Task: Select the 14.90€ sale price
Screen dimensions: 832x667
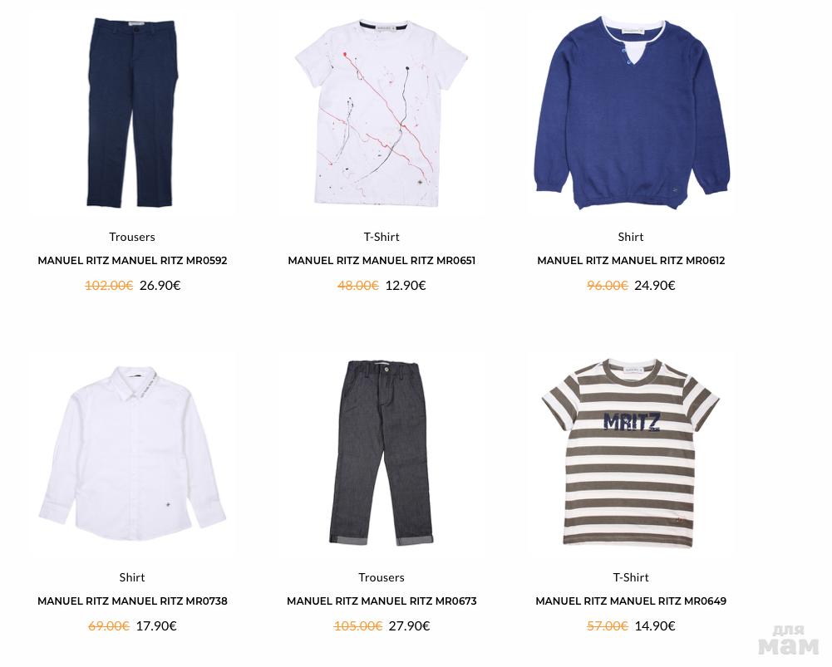Action: pyautogui.click(x=655, y=625)
